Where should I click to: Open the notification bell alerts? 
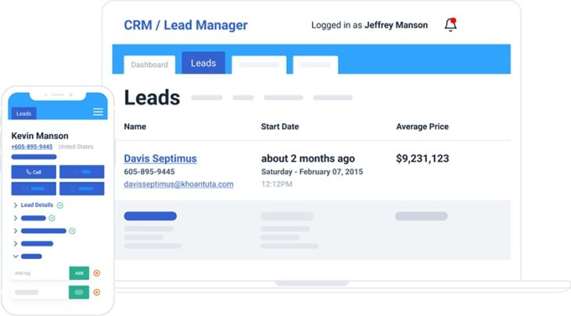(x=451, y=25)
